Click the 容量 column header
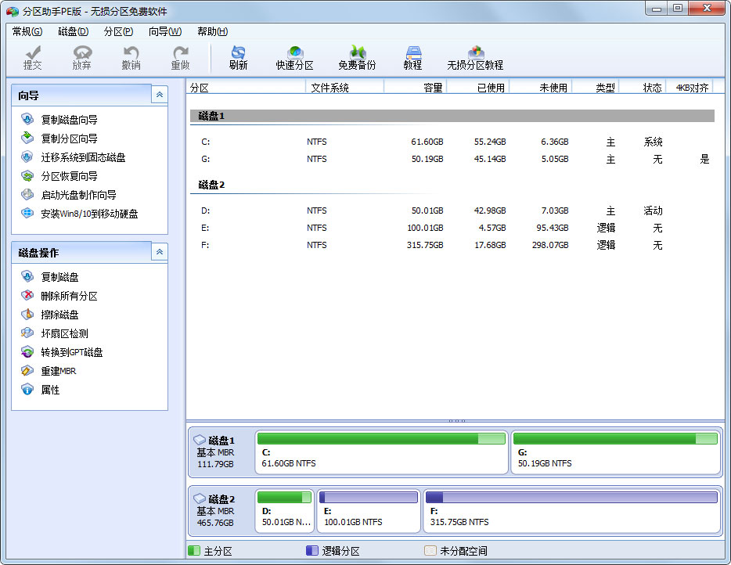The width and height of the screenshot is (731, 565). pos(432,88)
